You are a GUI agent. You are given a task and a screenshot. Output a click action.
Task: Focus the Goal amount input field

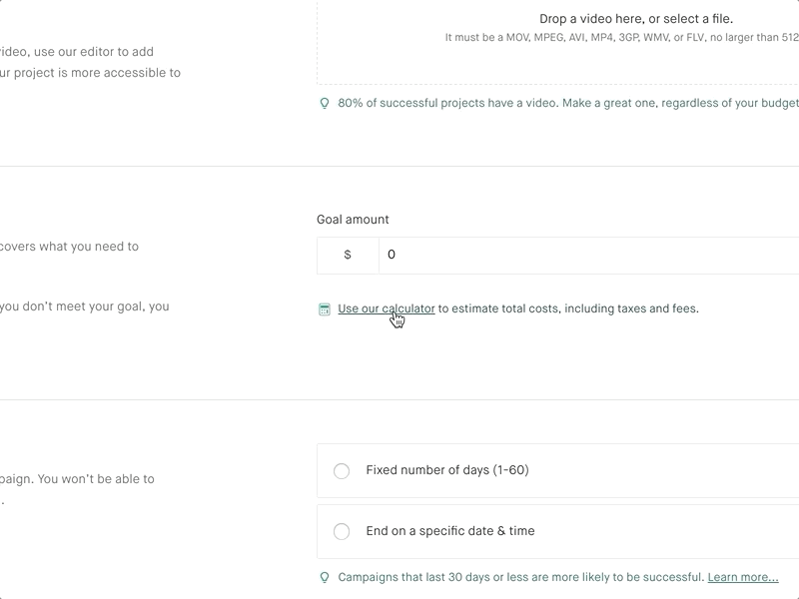point(588,256)
